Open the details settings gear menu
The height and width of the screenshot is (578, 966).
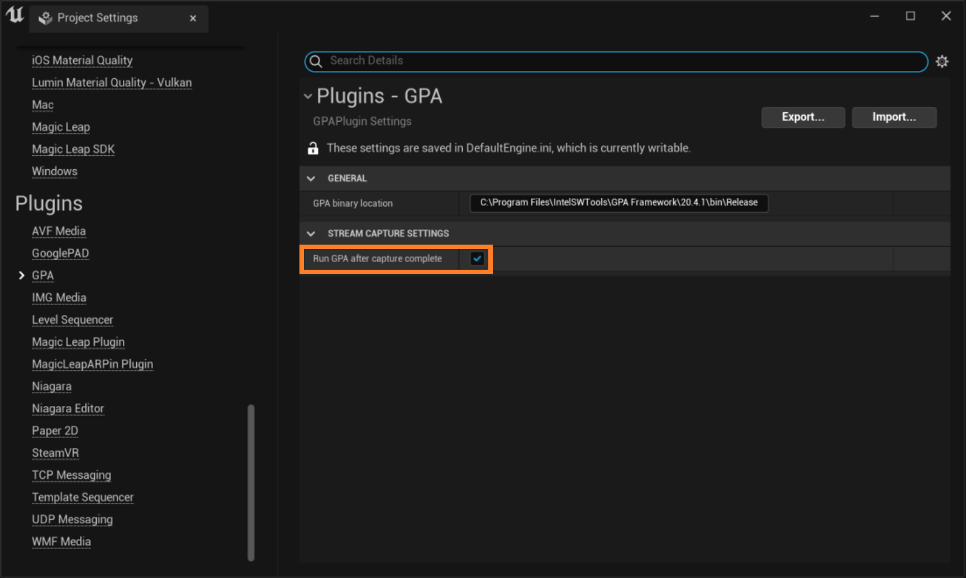click(942, 61)
